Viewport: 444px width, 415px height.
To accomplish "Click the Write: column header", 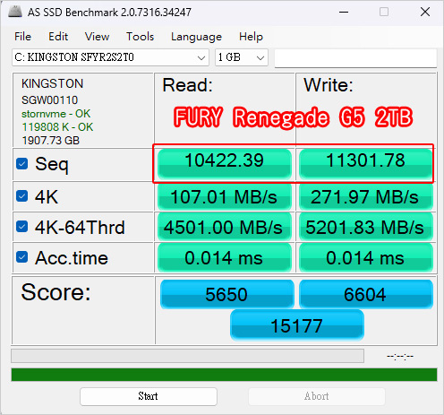I will 329,85.
